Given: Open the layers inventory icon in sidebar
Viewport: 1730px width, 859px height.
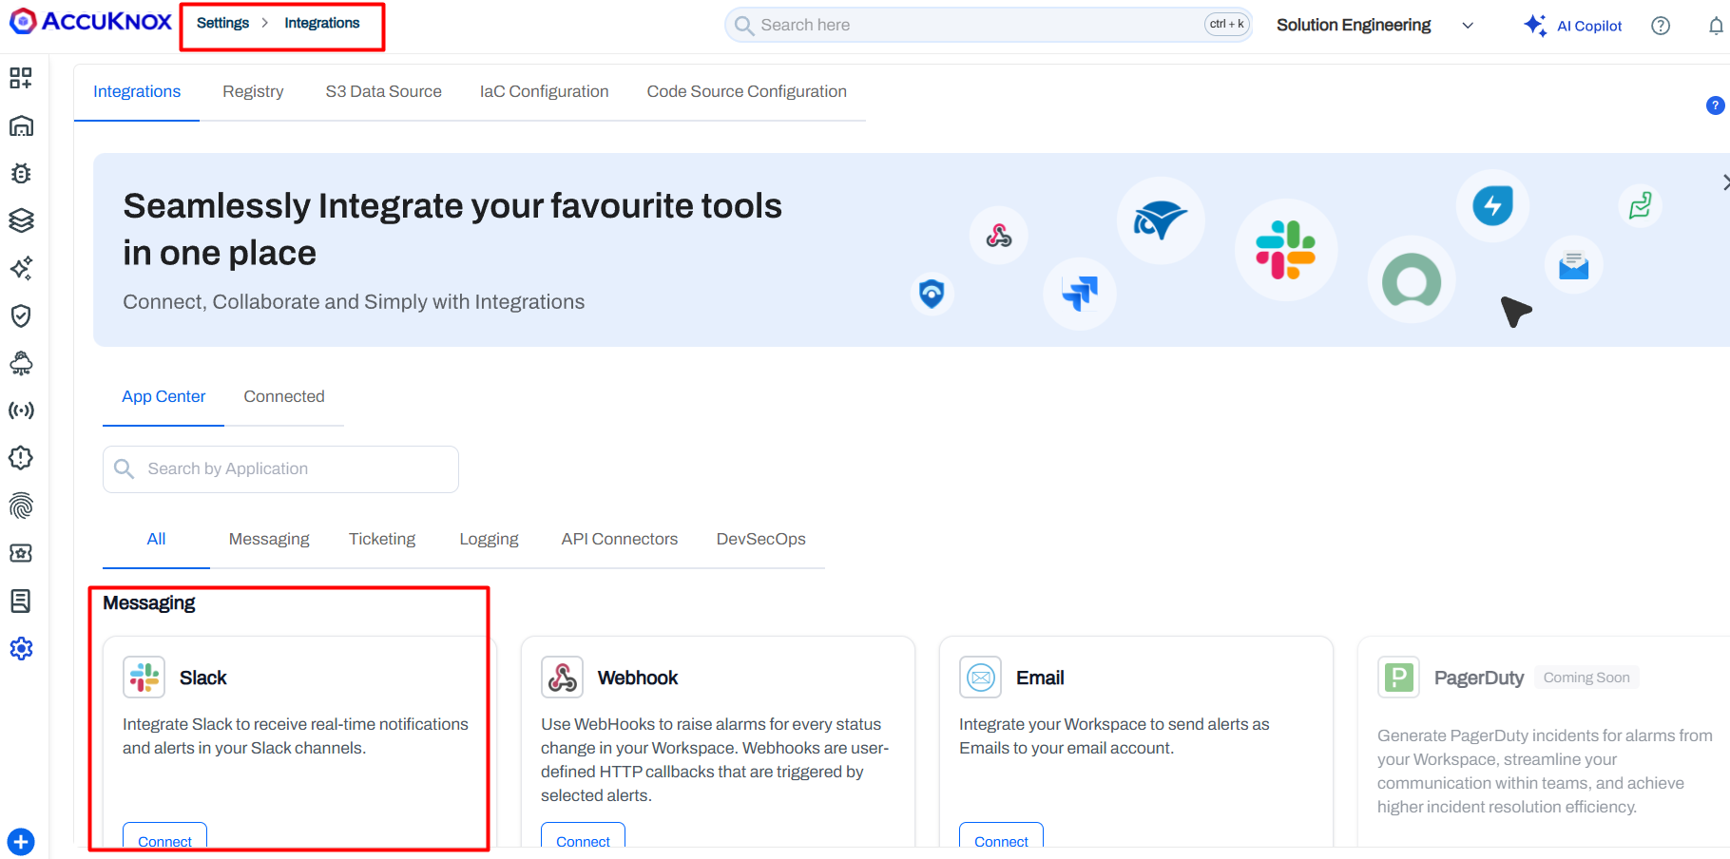Looking at the screenshot, I should pos(21,220).
